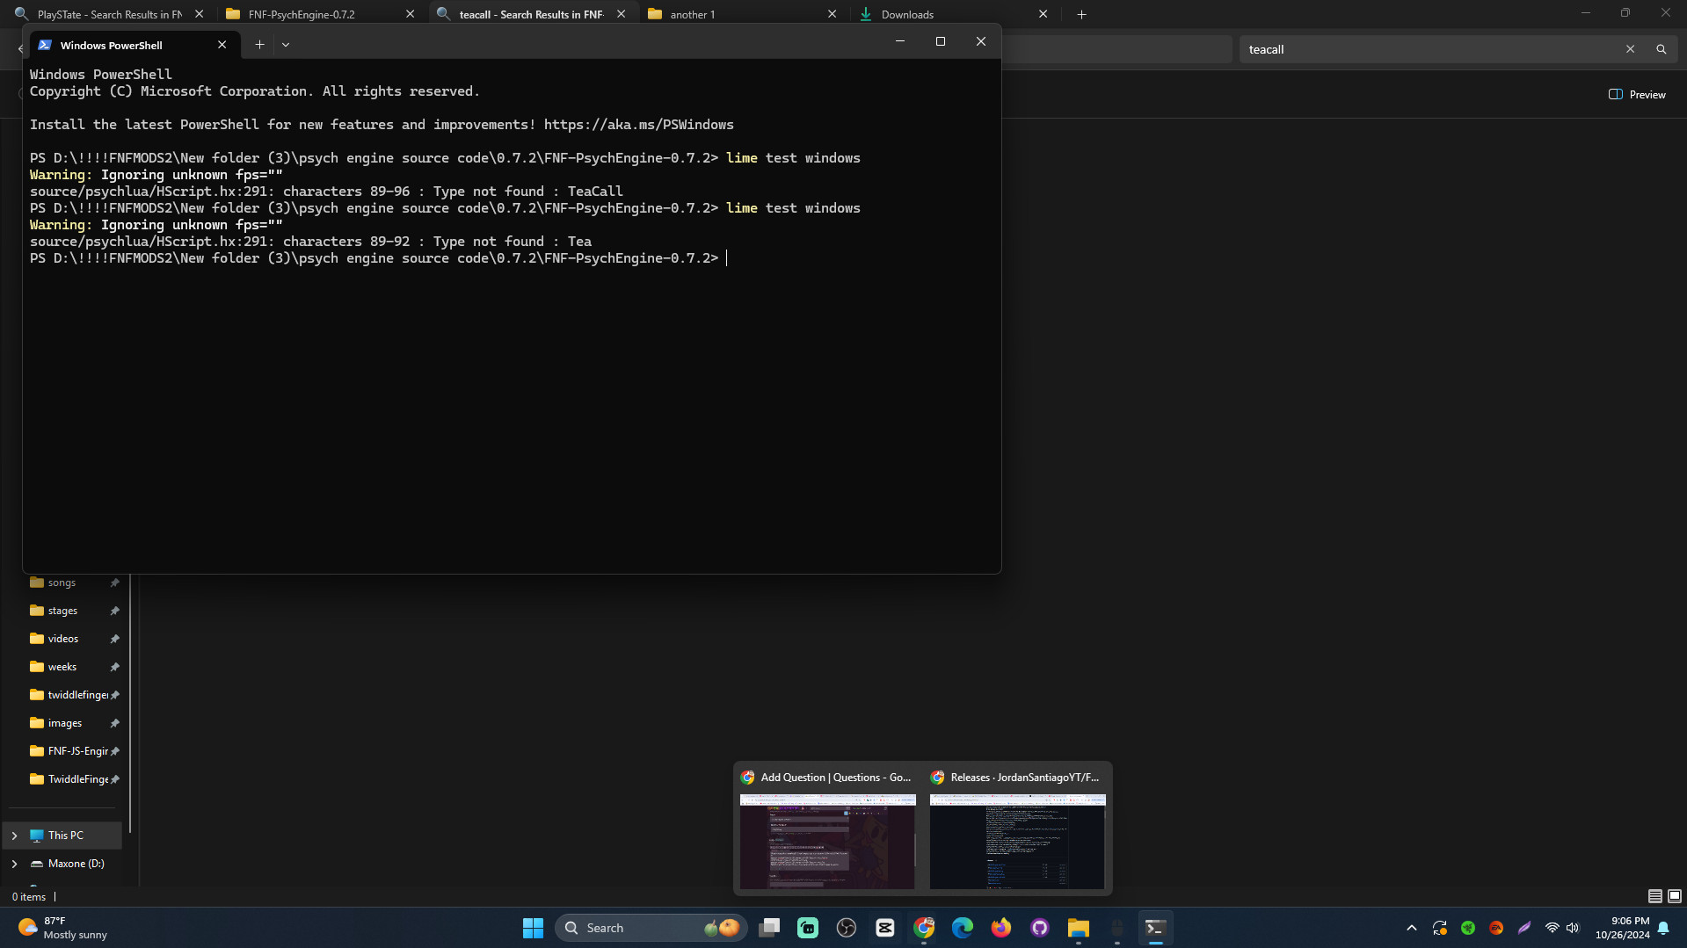Viewport: 1687px width, 948px height.
Task: Switch to large thumbnails view in the status bar
Action: click(1676, 896)
